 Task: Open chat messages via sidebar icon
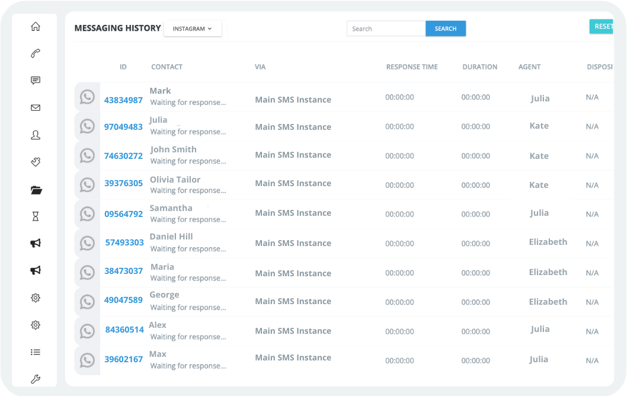pyautogui.click(x=35, y=81)
